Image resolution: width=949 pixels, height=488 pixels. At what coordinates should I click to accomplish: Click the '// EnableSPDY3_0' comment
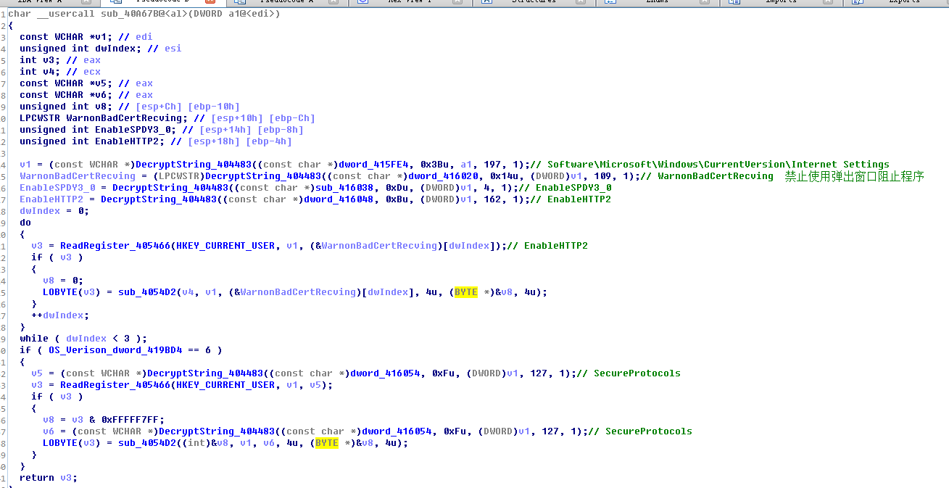(565, 188)
